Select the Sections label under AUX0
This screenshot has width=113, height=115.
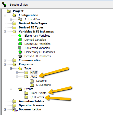[x=41, y=81]
